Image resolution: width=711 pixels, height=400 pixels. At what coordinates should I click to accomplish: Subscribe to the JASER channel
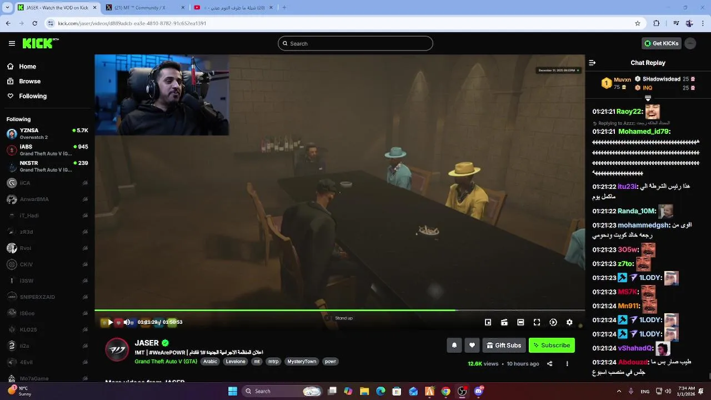click(552, 345)
